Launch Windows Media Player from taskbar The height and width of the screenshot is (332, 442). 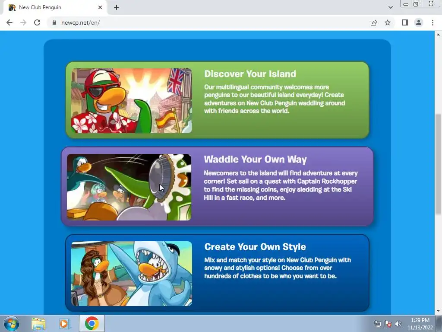coord(64,324)
